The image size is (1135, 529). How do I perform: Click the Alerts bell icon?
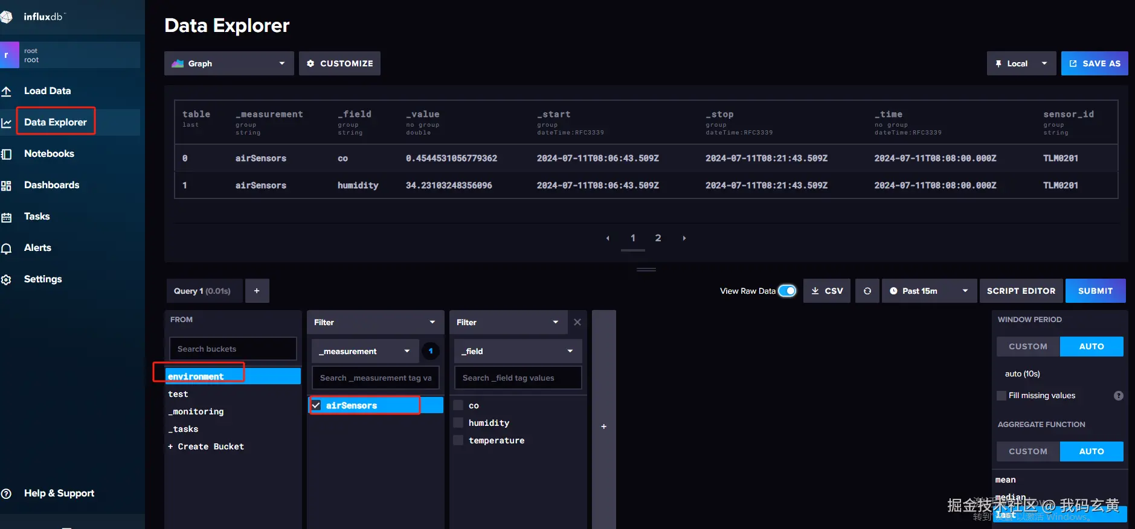[x=6, y=249]
